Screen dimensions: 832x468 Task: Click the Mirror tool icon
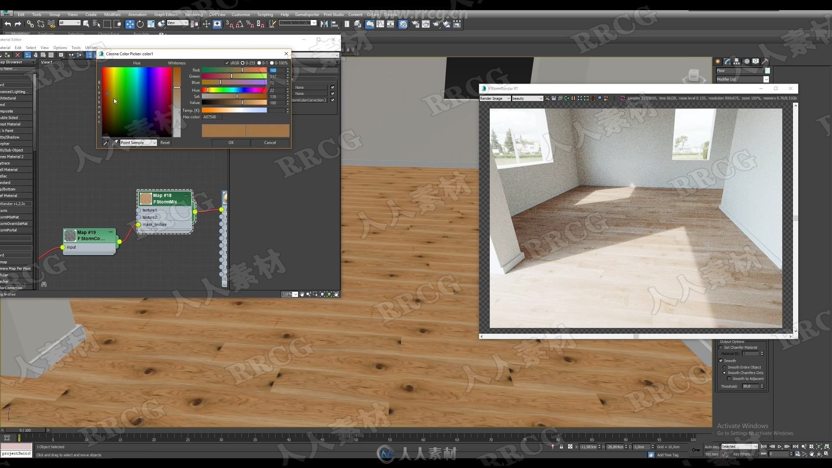tap(324, 24)
